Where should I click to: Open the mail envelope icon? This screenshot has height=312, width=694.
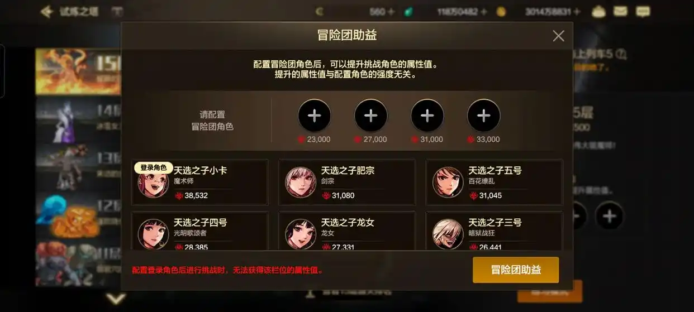point(620,11)
